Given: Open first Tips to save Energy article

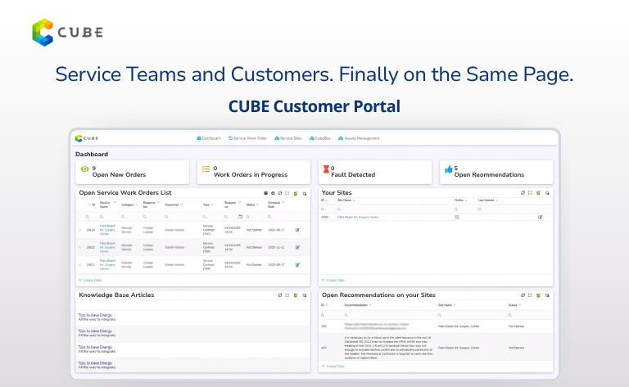Looking at the screenshot, I should click(x=96, y=314).
